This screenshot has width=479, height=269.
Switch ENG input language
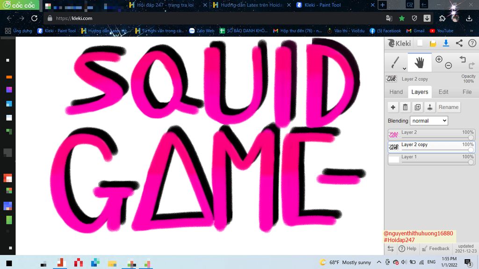pyautogui.click(x=431, y=262)
